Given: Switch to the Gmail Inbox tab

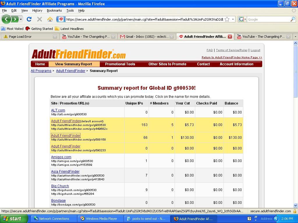Looking at the screenshot, I should pyautogui.click(x=147, y=37).
